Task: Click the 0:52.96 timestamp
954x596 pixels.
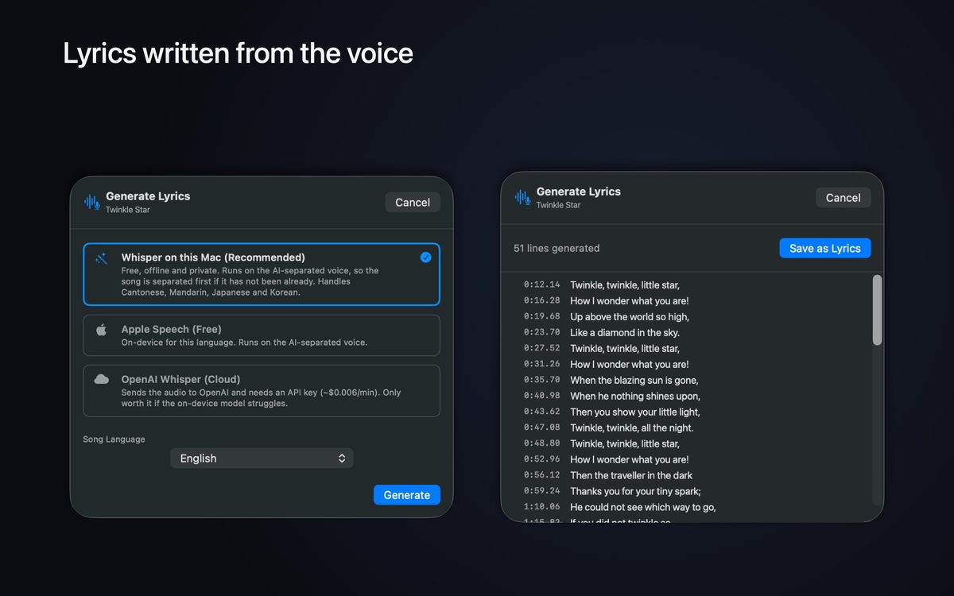Action: click(542, 459)
